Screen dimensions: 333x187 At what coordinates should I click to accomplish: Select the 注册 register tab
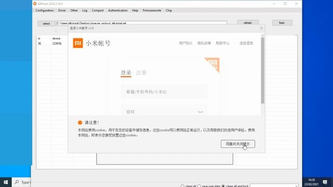tap(141, 73)
